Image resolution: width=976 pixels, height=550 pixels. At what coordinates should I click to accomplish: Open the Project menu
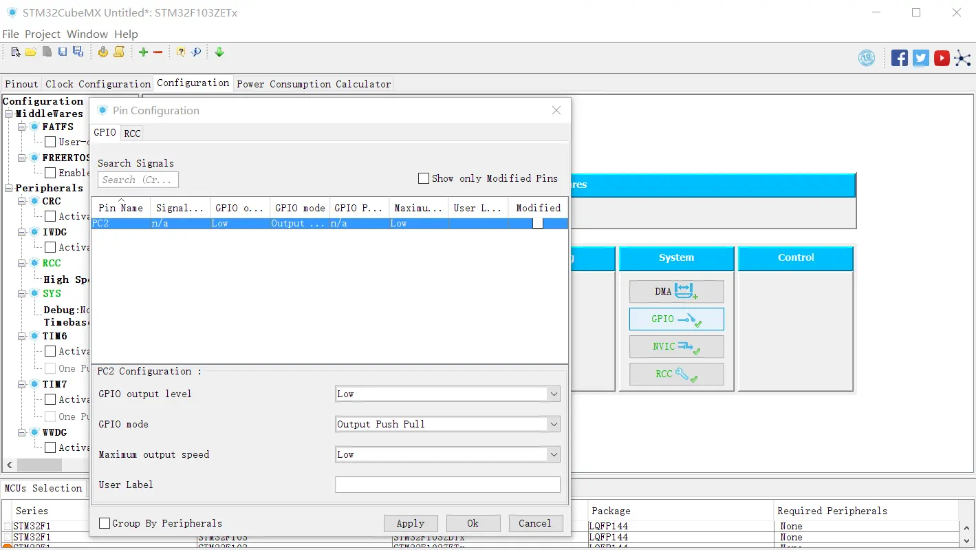(43, 34)
